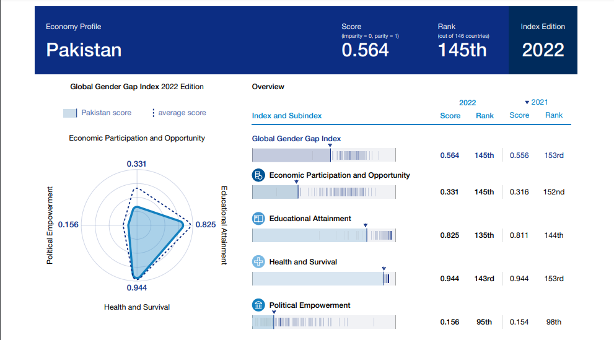Image resolution: width=614 pixels, height=340 pixels.
Task: Click the triangle marker beside 2021
Action: [x=527, y=103]
